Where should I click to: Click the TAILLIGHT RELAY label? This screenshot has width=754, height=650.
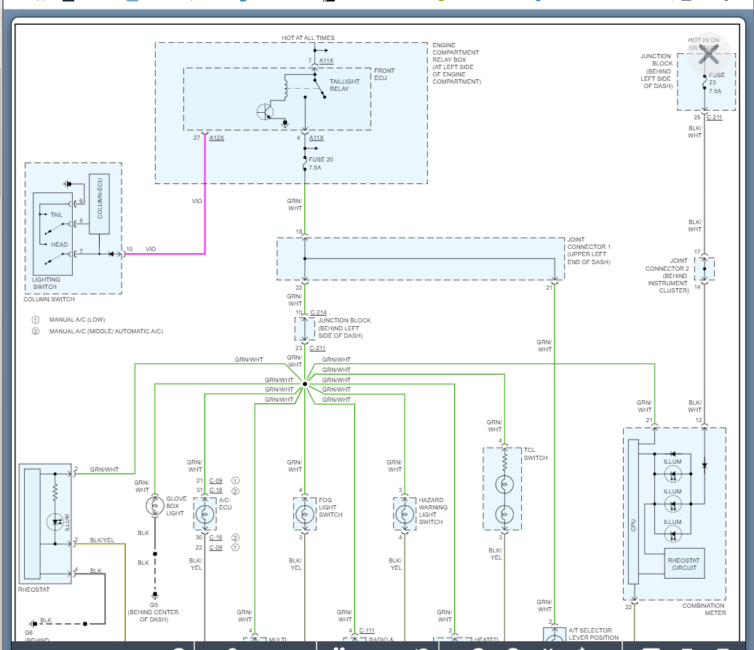point(344,85)
